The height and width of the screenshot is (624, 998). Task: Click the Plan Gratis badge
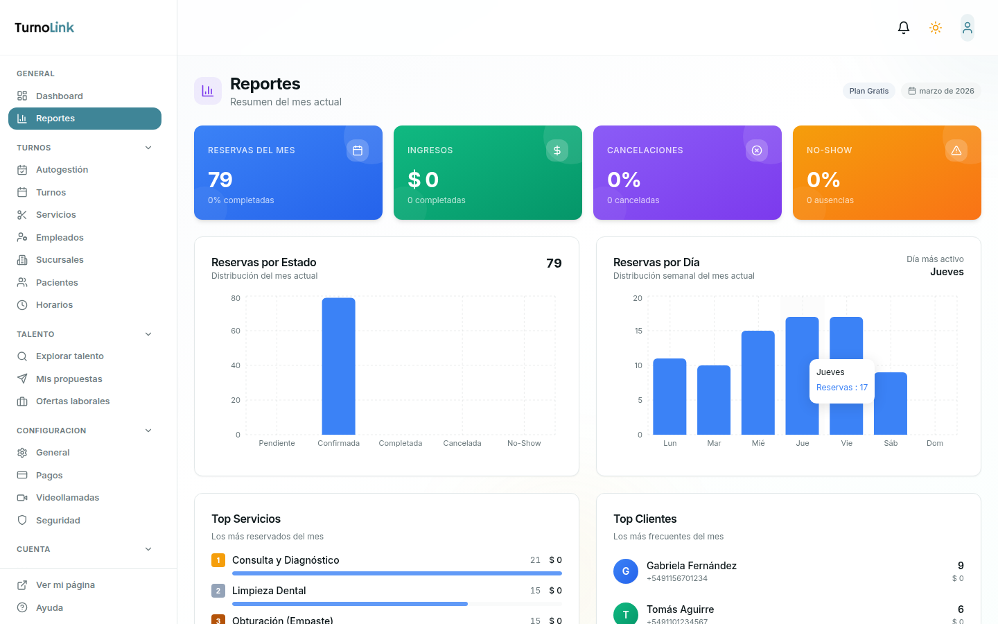[x=868, y=91]
